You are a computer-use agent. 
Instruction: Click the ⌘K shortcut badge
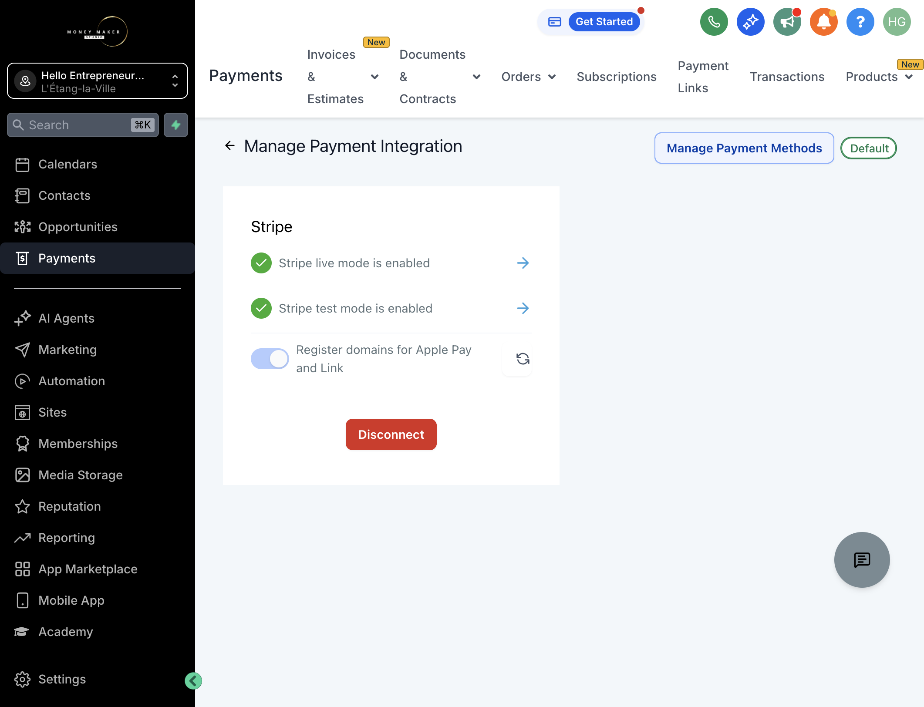pos(143,125)
